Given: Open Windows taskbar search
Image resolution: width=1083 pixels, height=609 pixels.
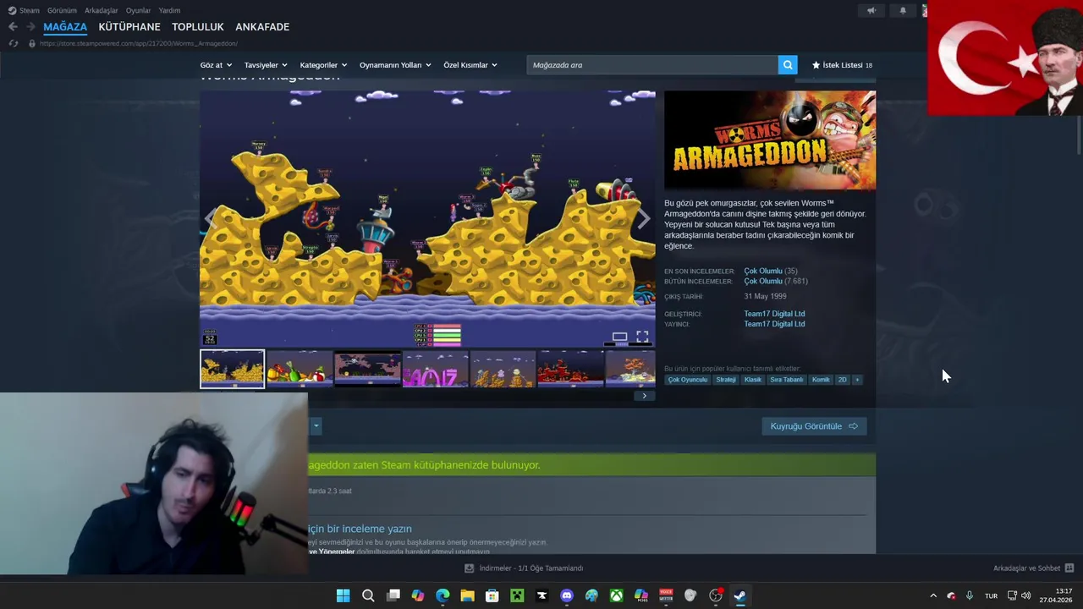Looking at the screenshot, I should coord(368,595).
